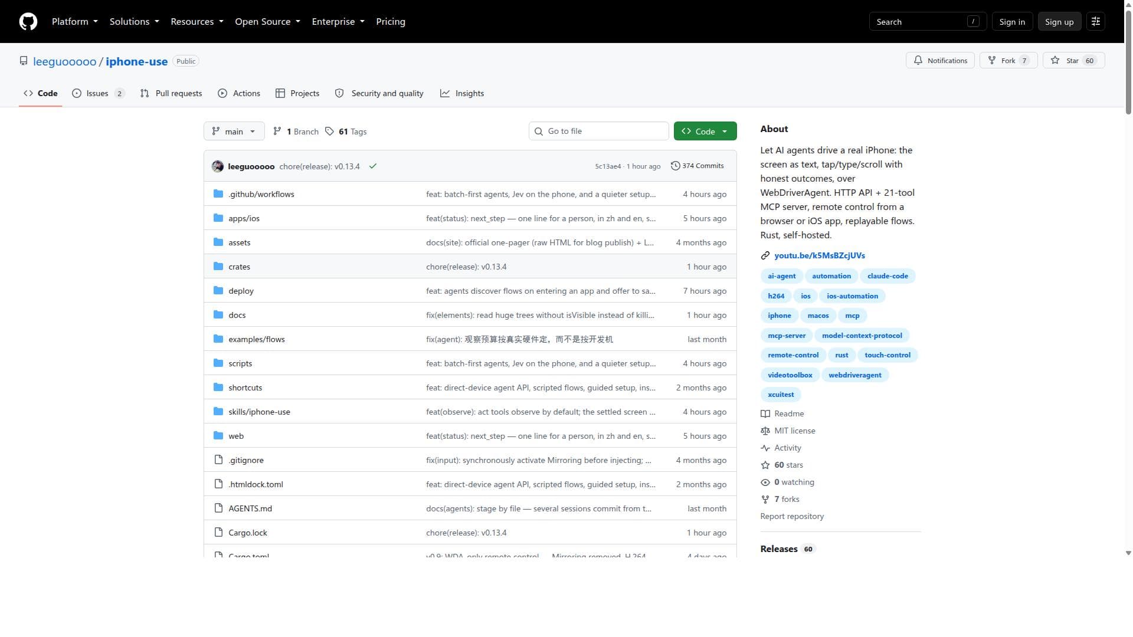Open the Actions tab
The width and height of the screenshot is (1133, 637).
coord(239,94)
